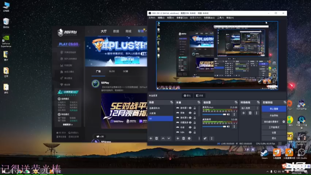The height and width of the screenshot is (175, 311).
Task: Undock the Scenes panel with float icon
Action: [171, 102]
